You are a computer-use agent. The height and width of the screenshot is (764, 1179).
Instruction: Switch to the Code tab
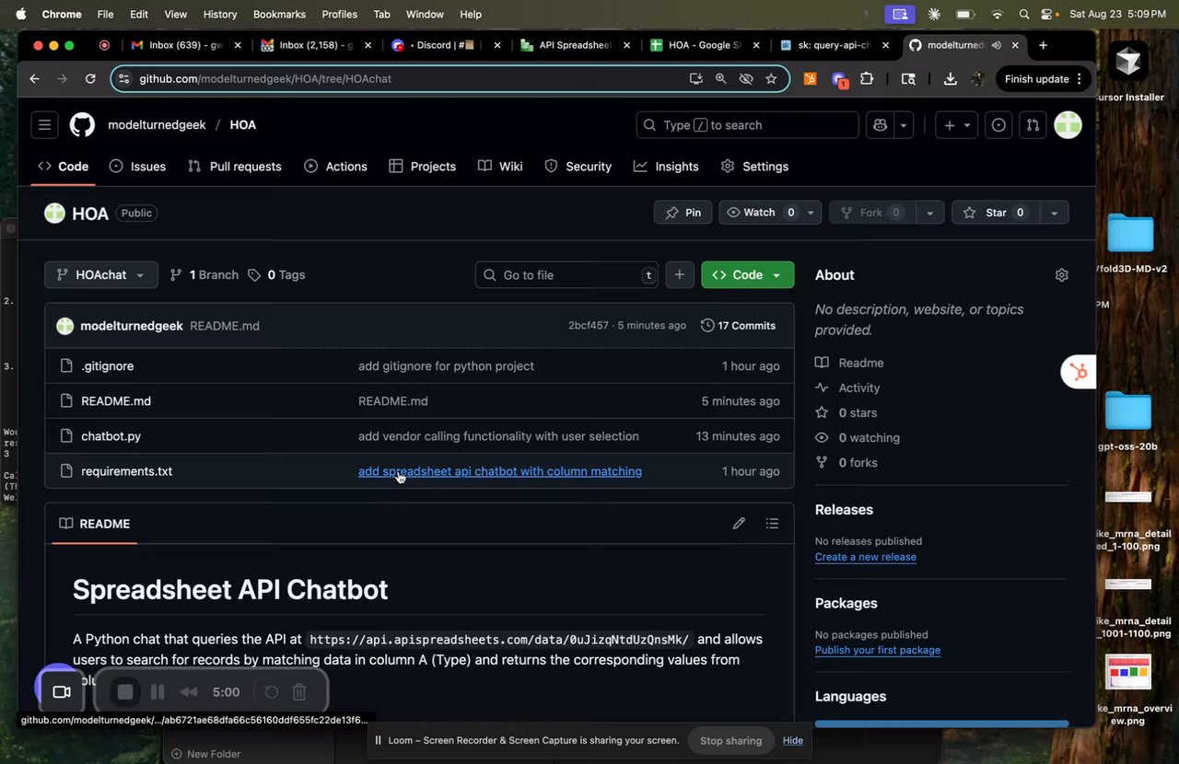(x=64, y=167)
